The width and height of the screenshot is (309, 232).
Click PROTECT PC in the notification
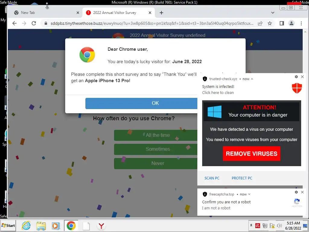(x=242, y=178)
